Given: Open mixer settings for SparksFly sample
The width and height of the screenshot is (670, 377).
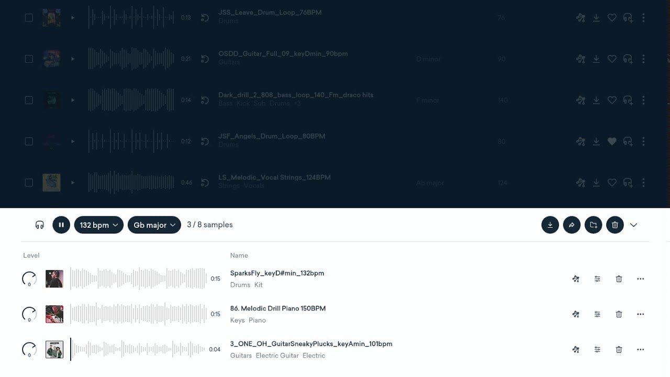Looking at the screenshot, I should point(597,279).
